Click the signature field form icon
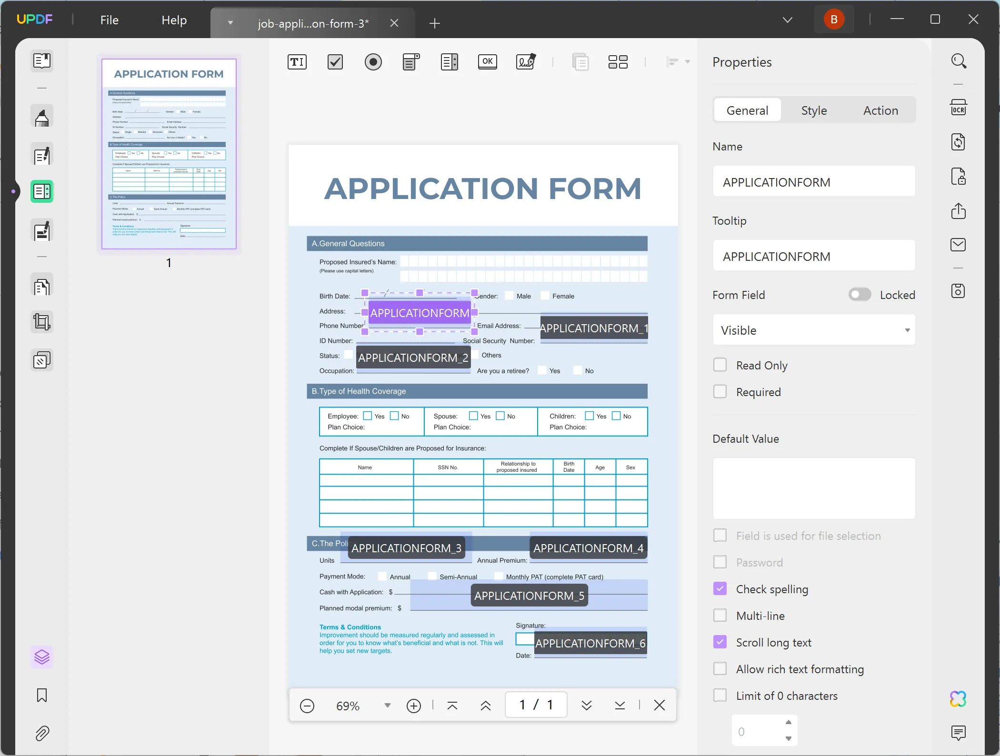The height and width of the screenshot is (756, 1000). [525, 61]
